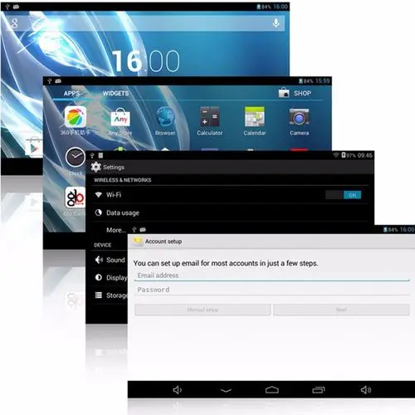Open the Browser app icon
415x415 pixels.
[x=165, y=116]
